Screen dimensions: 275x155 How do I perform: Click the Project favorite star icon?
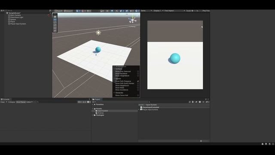[x=203, y=102]
